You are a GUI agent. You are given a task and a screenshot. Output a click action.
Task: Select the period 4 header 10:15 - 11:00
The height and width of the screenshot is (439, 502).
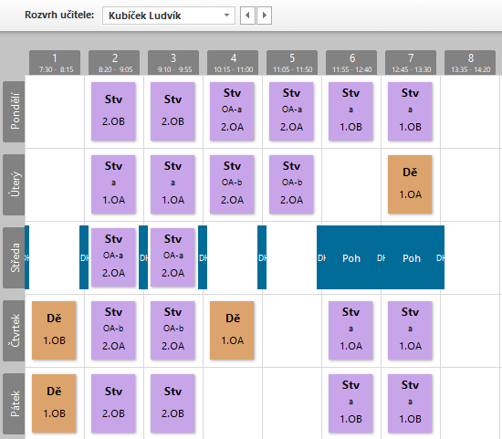click(x=233, y=63)
